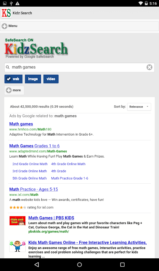Open Math Games Grades 1 to 6 link
Screen dimensions: 159x271
[x=34, y=146]
